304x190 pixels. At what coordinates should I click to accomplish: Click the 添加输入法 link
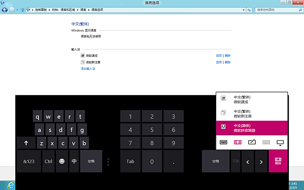pyautogui.click(x=88, y=68)
